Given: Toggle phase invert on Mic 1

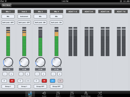Looking at the screenshot, I should pyautogui.click(x=4, y=81).
